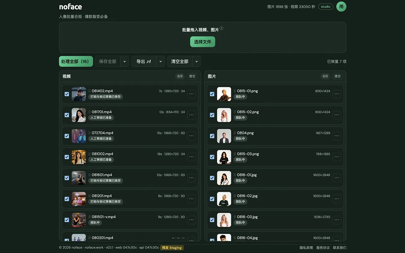405x253 pixels.
Task: Open more options for 0816-02.jpg
Action: [337, 199]
